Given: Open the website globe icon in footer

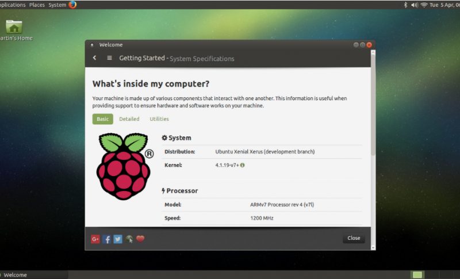Looking at the screenshot, I should tap(129, 239).
